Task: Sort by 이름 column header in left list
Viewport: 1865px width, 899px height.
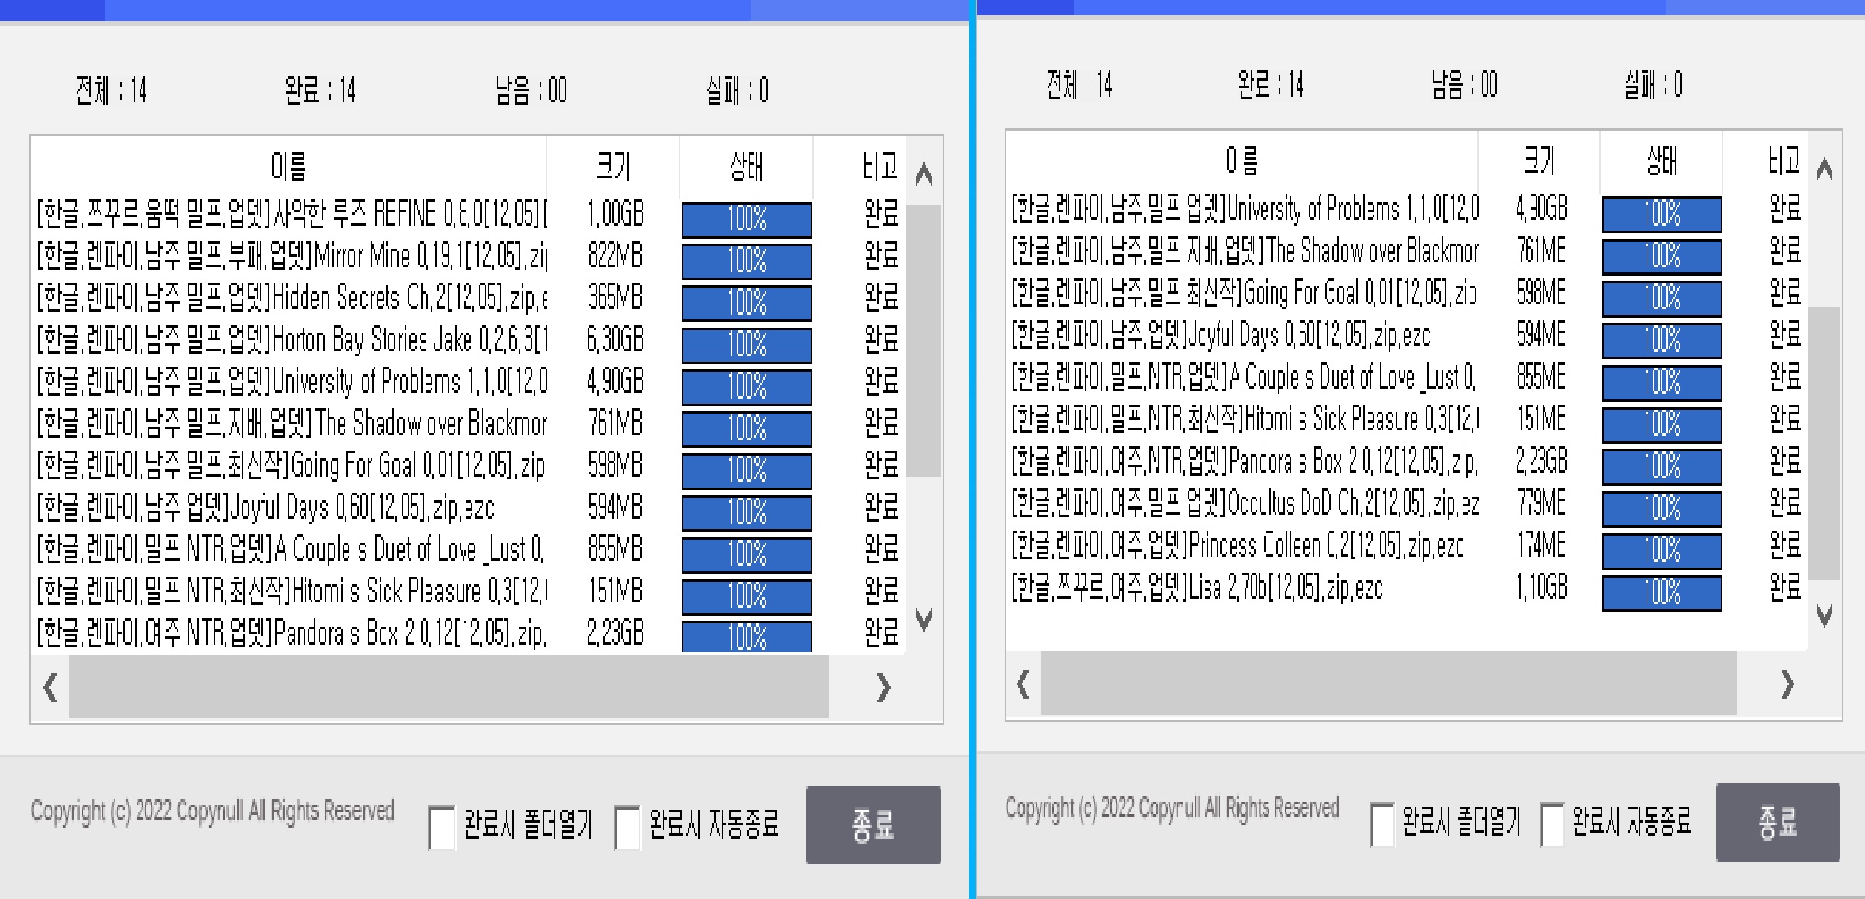Action: [288, 165]
